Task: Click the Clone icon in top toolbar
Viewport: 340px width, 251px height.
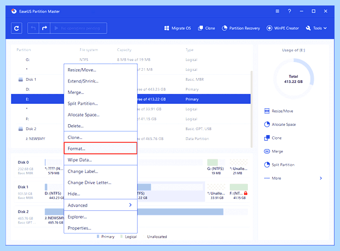Action: pos(200,28)
